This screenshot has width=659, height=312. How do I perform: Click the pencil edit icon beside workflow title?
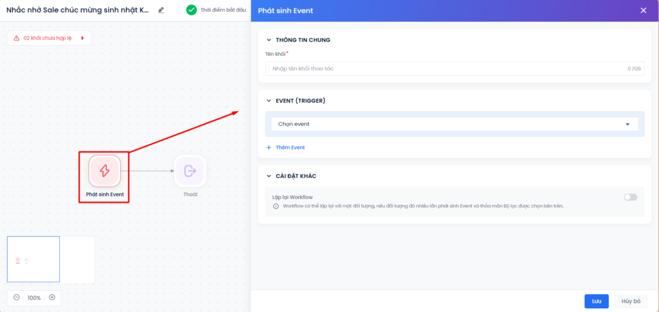[161, 10]
